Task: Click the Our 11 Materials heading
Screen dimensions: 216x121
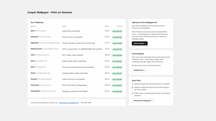Action: (37, 23)
